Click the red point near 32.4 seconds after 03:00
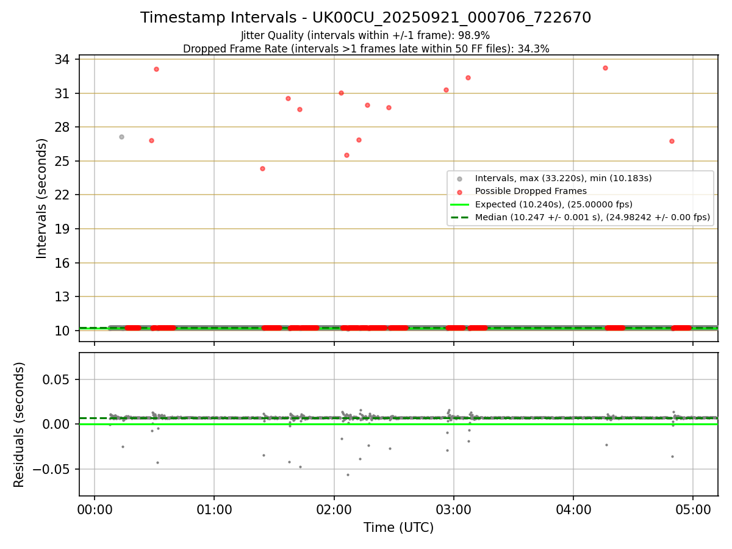The height and width of the screenshot is (549, 732). (468, 77)
